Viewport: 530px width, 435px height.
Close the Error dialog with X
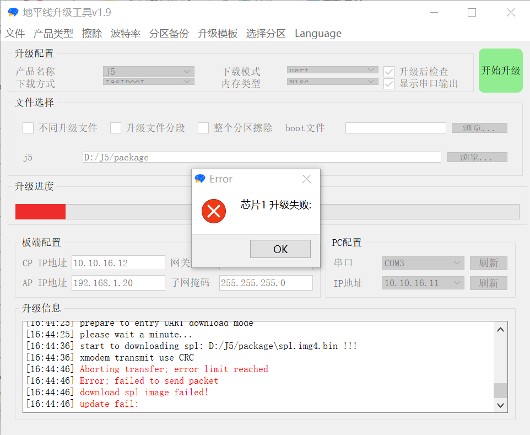(x=307, y=179)
